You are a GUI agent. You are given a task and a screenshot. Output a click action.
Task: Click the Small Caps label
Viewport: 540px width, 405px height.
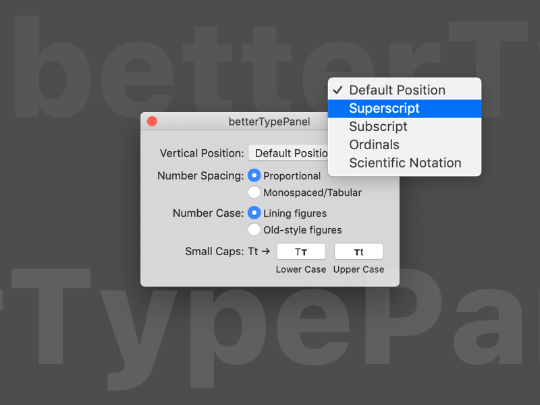pos(215,251)
